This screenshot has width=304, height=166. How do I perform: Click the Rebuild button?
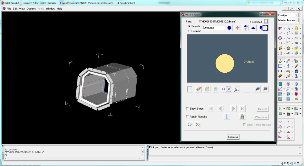pyautogui.click(x=263, y=109)
